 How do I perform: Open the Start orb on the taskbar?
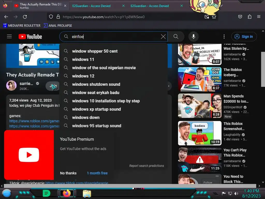click(6, 193)
